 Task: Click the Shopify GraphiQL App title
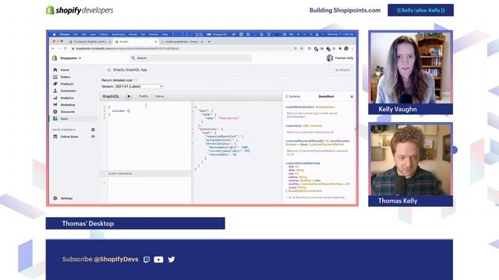tap(130, 70)
